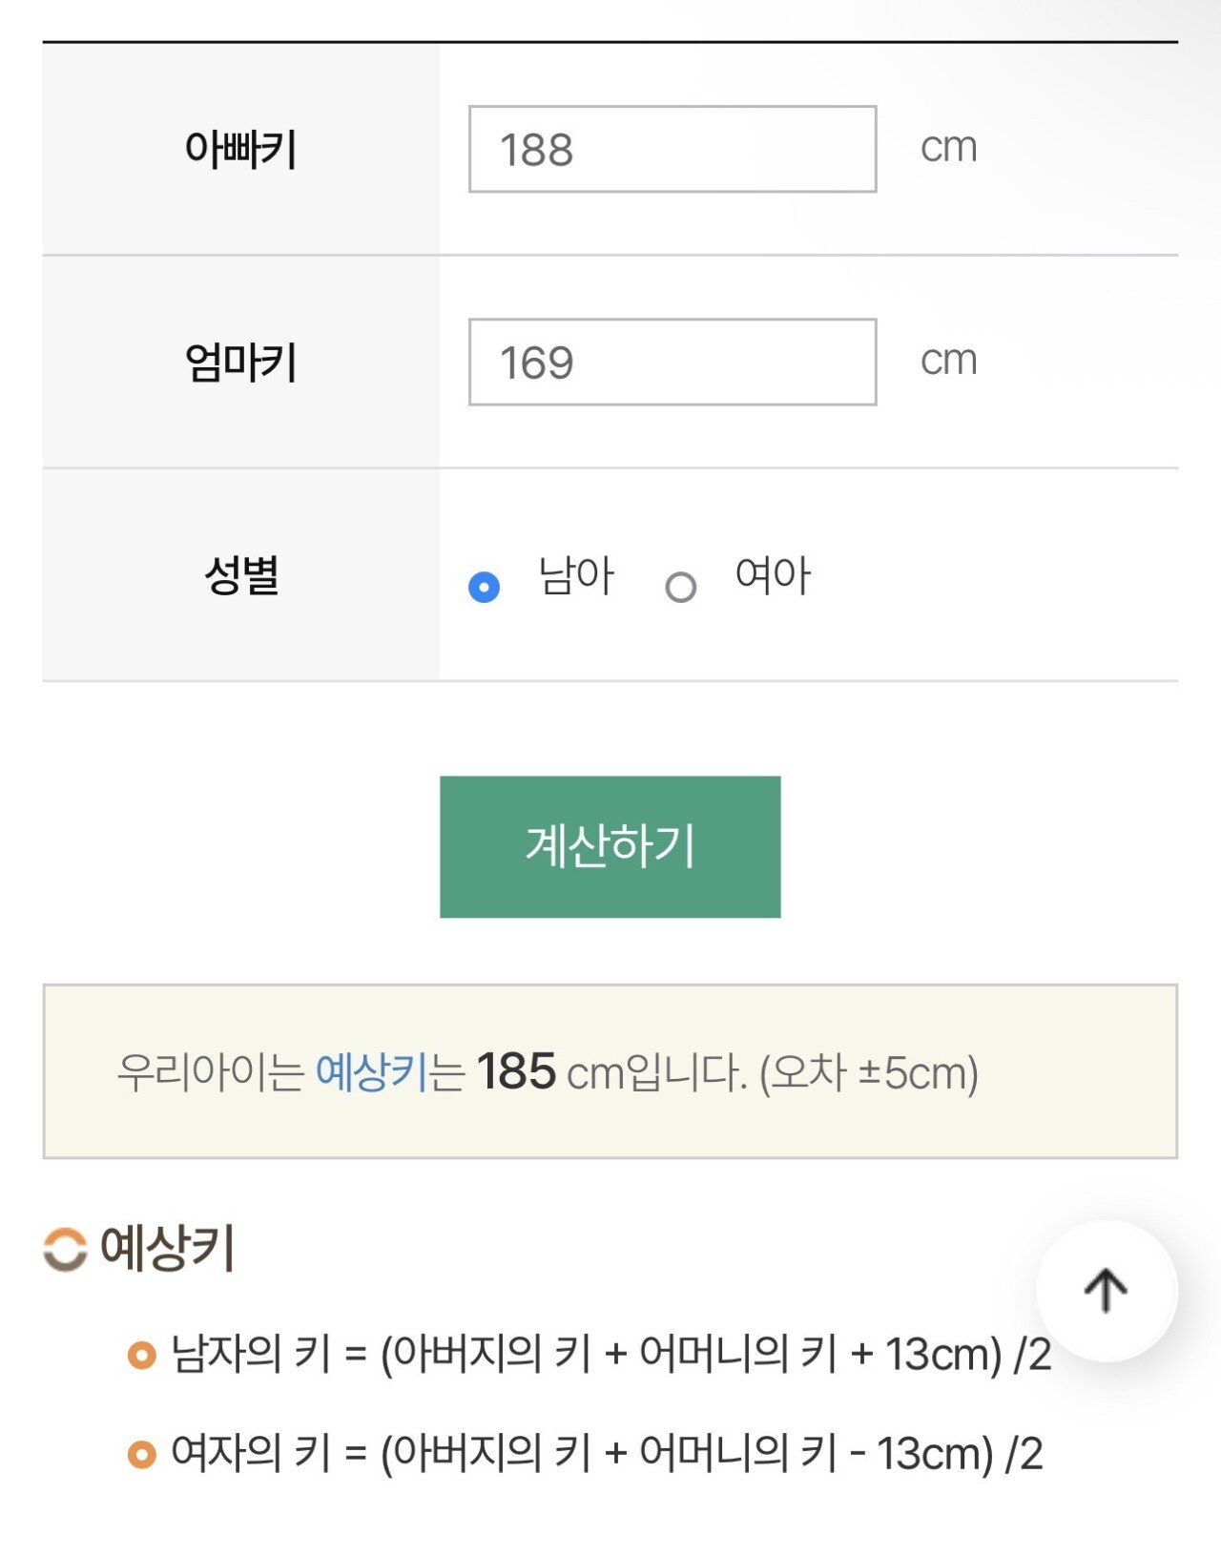Click the 여아 label text

coord(773,576)
